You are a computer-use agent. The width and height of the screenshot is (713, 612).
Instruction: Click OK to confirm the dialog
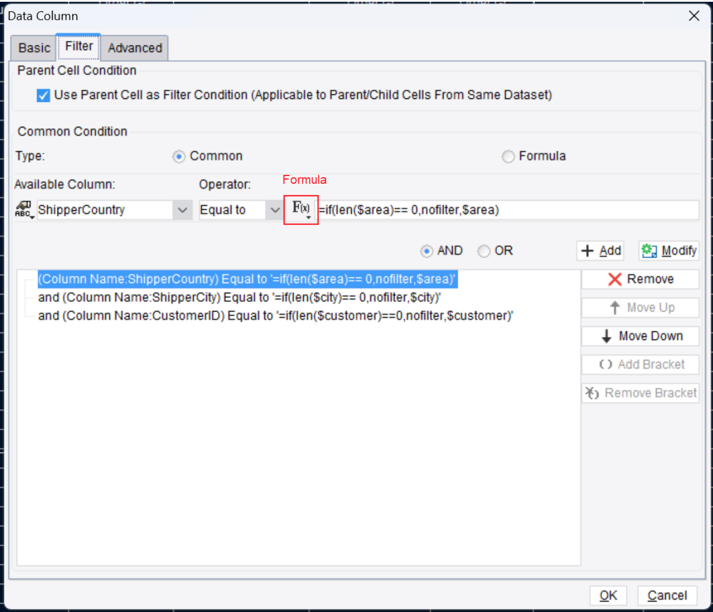pyautogui.click(x=608, y=595)
